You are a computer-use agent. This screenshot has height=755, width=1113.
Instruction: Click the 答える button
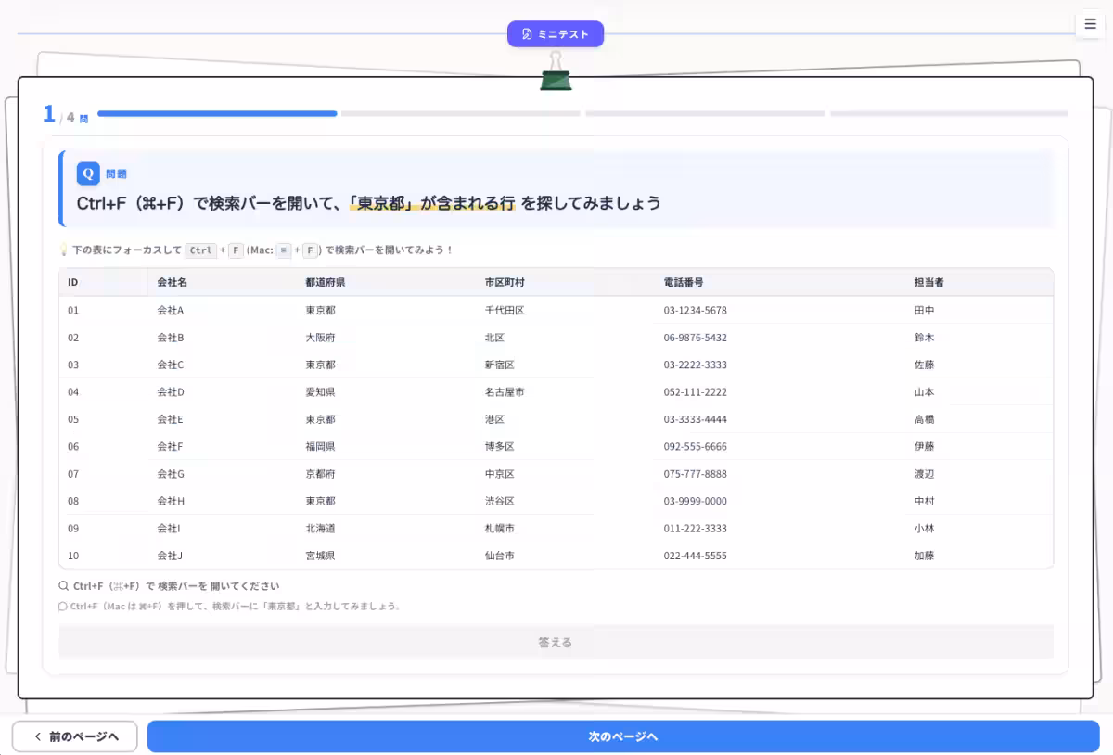556,642
